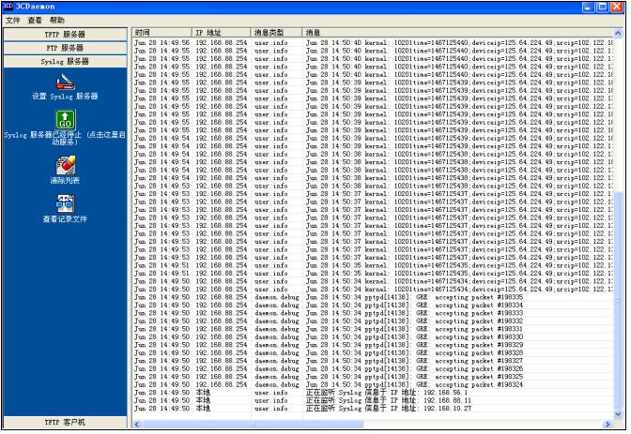
Task: Select the row with packet #198333
Action: pyautogui.click(x=373, y=313)
